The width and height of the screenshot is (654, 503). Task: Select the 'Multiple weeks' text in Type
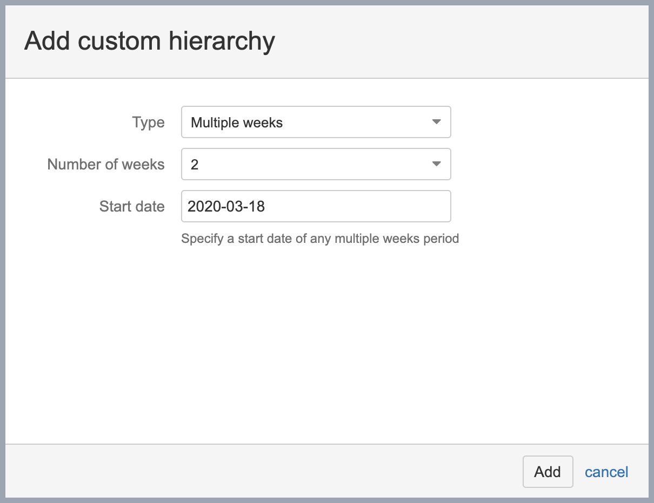[237, 123]
